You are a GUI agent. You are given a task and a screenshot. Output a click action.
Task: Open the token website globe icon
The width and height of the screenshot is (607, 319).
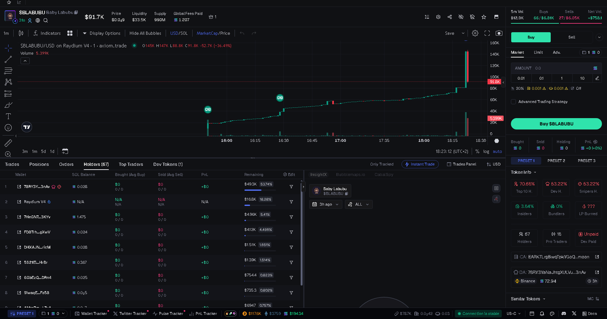tap(38, 21)
